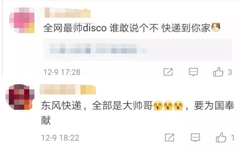The width and height of the screenshot is (240, 150).
Task: Open the gray quoted reply block
Action: point(137,49)
